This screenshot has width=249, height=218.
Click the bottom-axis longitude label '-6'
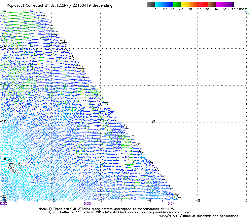coord(149,201)
